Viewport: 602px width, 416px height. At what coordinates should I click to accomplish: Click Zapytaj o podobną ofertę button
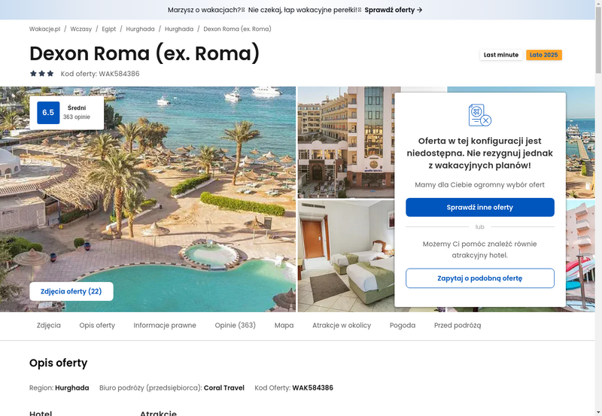480,278
